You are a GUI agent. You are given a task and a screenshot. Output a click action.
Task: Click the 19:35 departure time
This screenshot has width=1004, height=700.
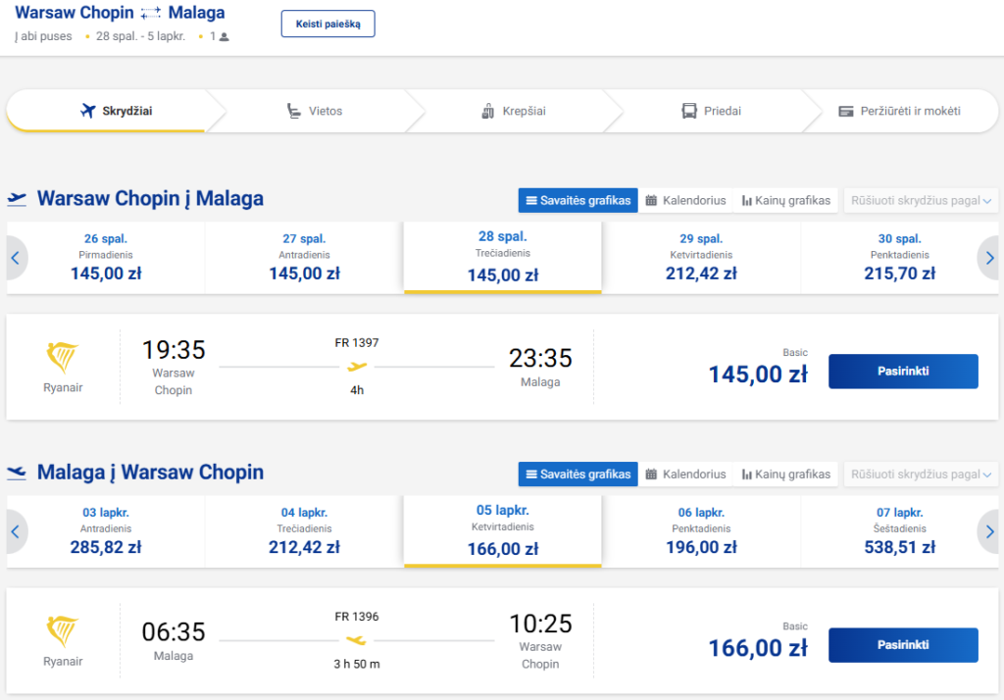point(174,350)
